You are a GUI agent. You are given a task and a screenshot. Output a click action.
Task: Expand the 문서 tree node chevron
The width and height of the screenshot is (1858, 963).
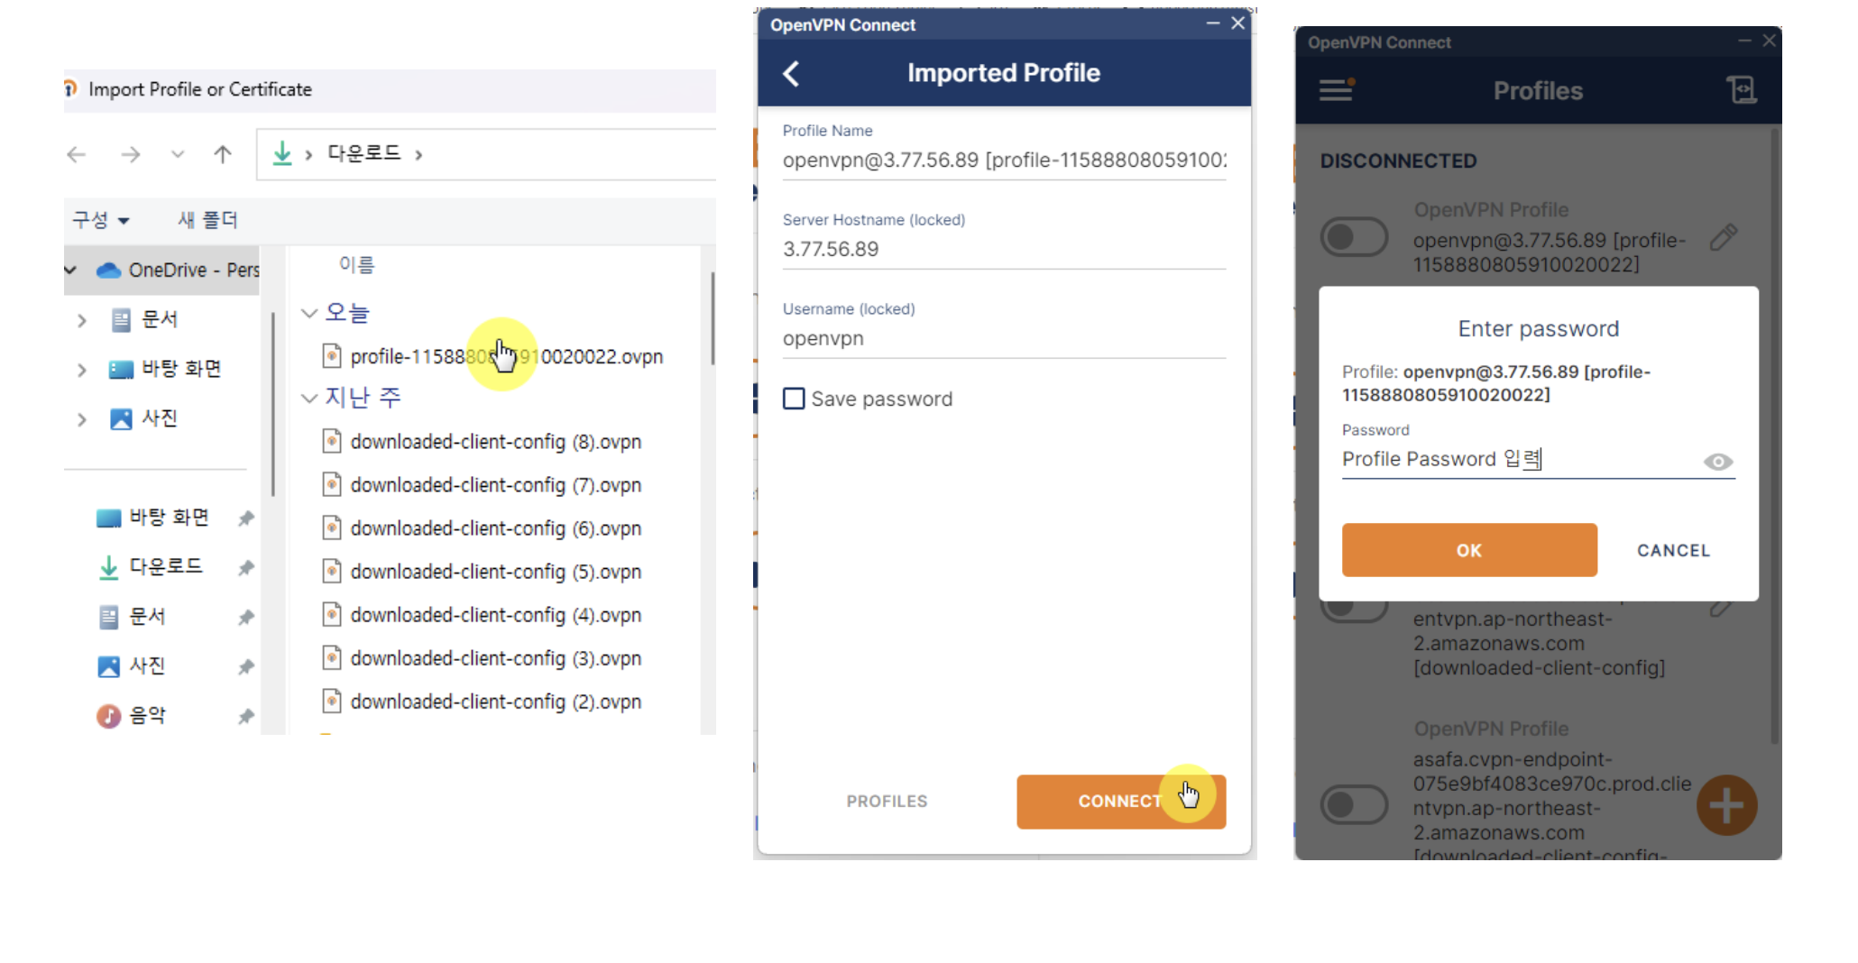coord(82,320)
